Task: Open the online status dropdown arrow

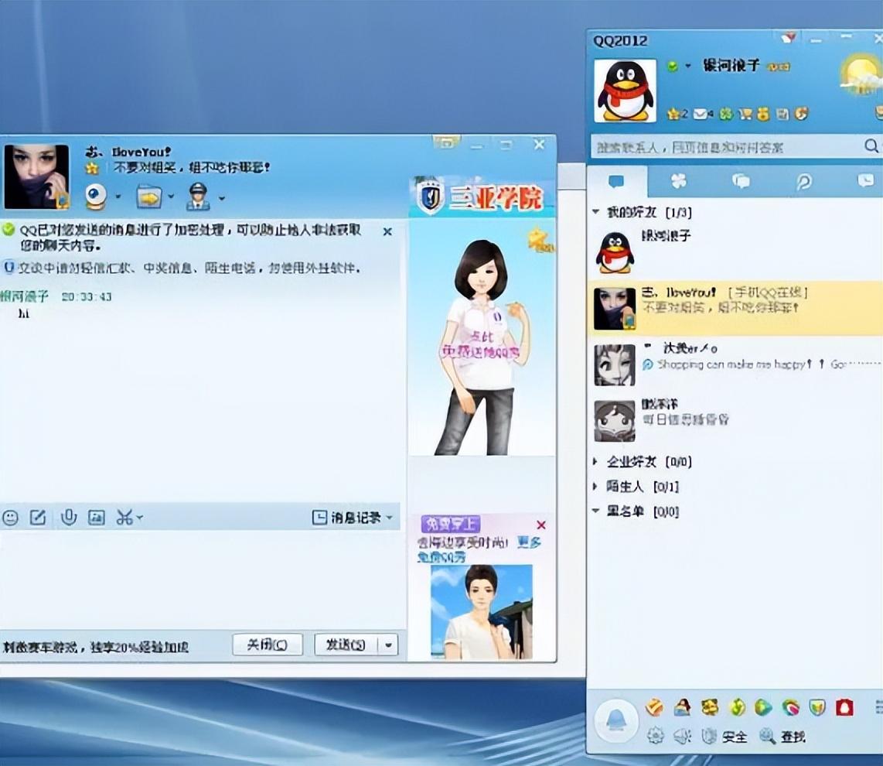Action: coord(687,66)
